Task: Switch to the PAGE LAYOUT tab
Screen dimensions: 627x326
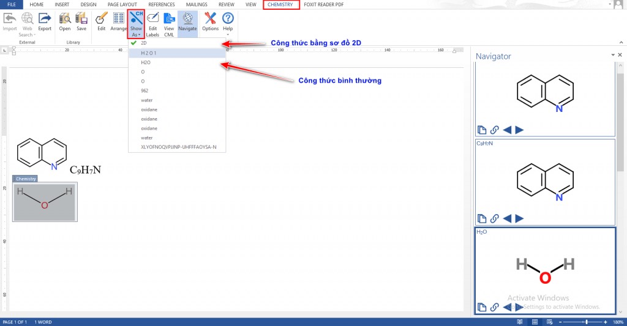Action: tap(122, 4)
